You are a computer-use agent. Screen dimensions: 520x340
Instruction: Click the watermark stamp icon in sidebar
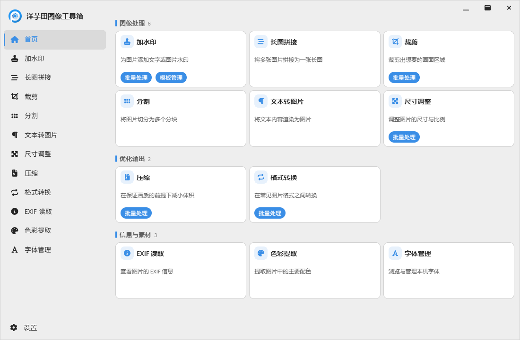(x=15, y=59)
